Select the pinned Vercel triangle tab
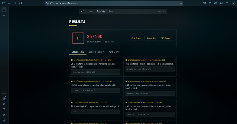Screen dimensions: 237x124 click(x=4, y=9)
